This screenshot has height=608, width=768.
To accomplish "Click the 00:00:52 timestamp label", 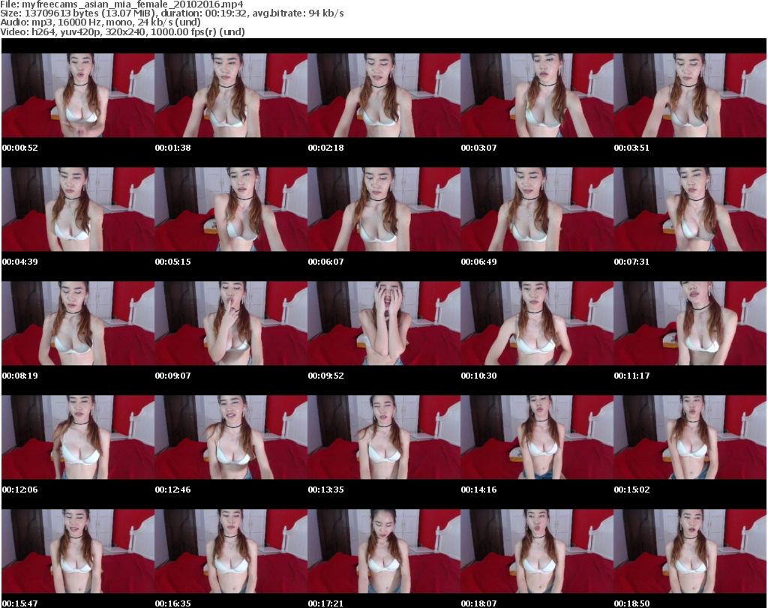I will point(20,148).
